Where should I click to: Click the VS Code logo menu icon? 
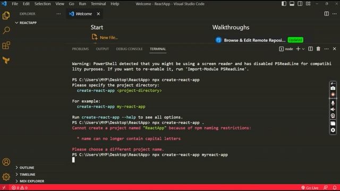[x=4, y=4]
